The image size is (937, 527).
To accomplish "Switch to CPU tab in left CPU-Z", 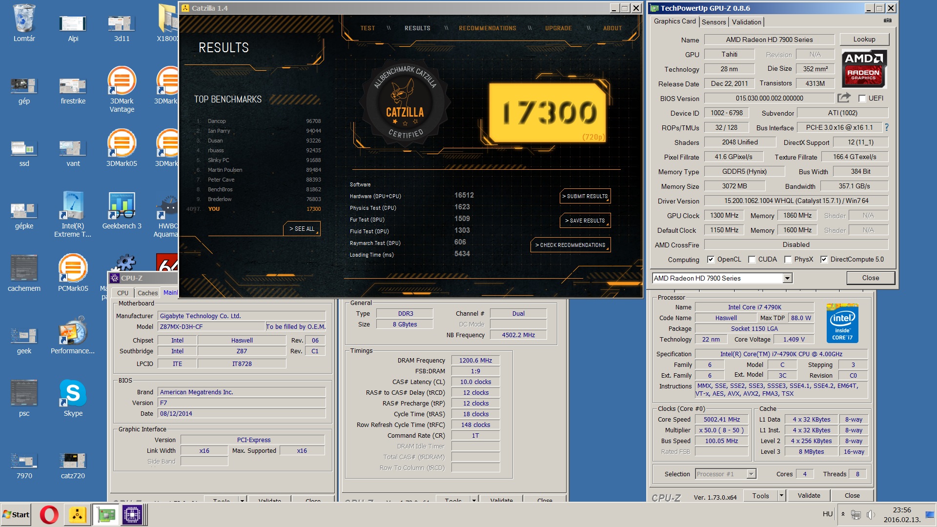I will 122,293.
